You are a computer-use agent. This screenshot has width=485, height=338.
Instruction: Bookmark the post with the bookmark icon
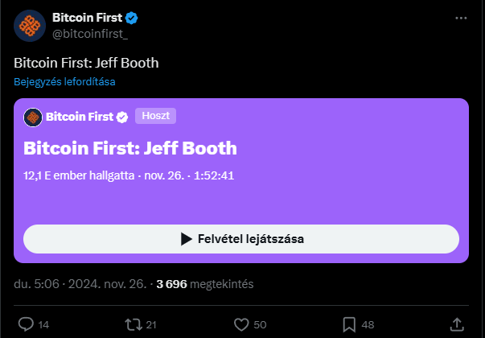coord(349,324)
